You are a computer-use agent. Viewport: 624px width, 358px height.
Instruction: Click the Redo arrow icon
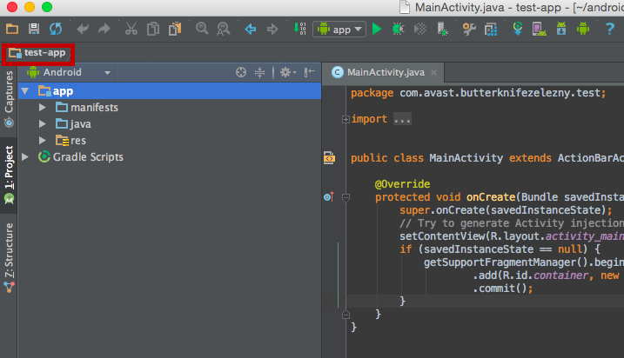104,29
